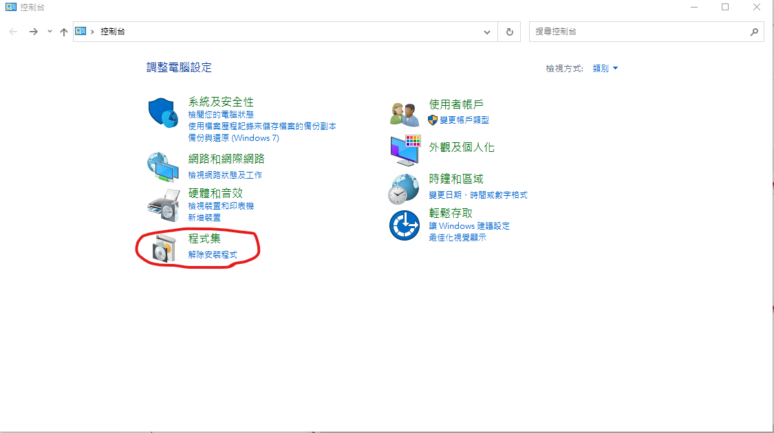The height and width of the screenshot is (433, 774).
Task: Go forward with the forward arrow
Action: tap(33, 32)
